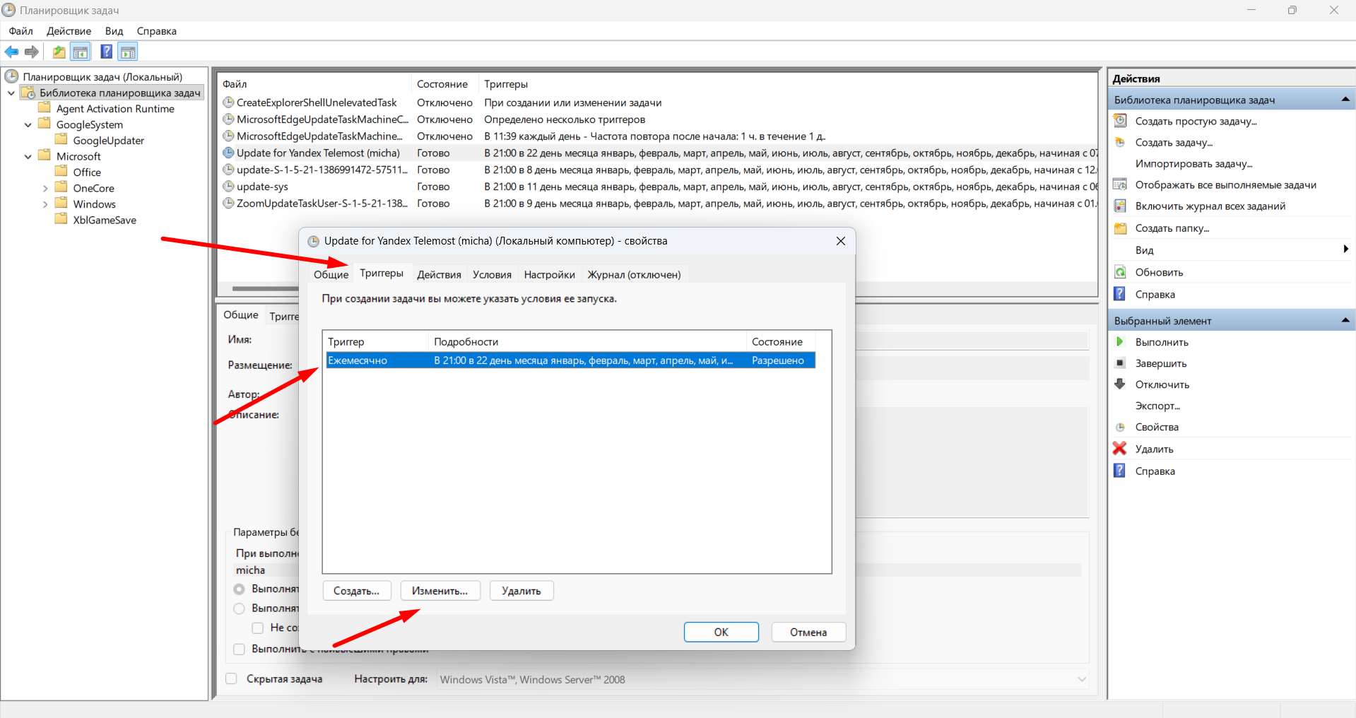Switch to the dialog's "Общие" tab
Viewport: 1356px width, 718px height.
point(331,274)
